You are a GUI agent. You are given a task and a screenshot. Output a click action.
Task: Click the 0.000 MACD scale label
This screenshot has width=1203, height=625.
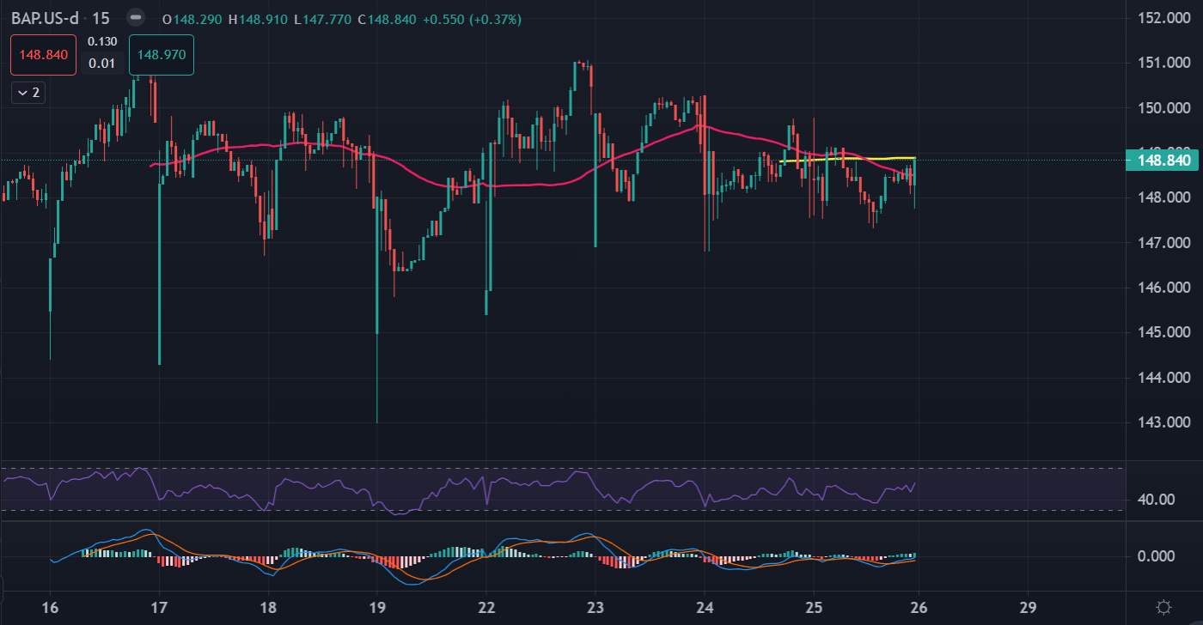[x=1157, y=556]
